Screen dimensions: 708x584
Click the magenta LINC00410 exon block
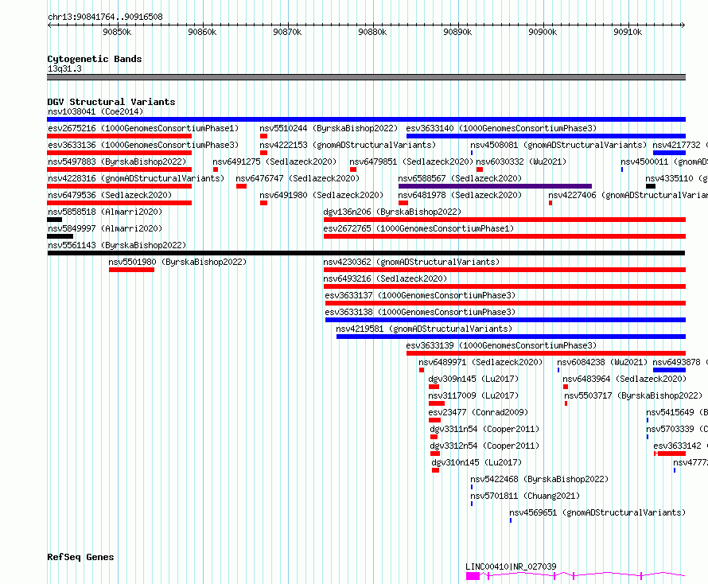[x=473, y=576]
